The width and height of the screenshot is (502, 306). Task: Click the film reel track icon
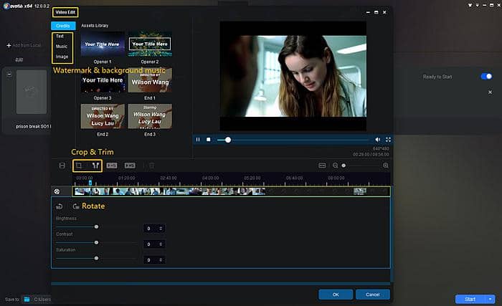click(57, 191)
